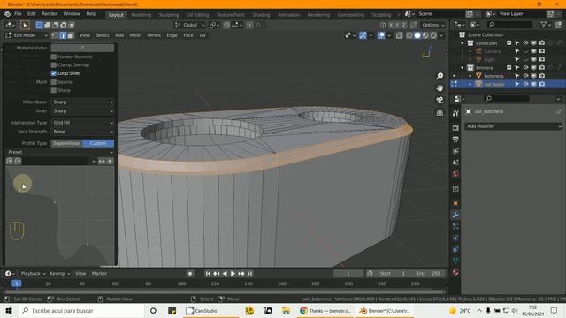Image resolution: width=566 pixels, height=318 pixels.
Task: Switch to the Modeling workspace tab
Action: [x=141, y=15]
